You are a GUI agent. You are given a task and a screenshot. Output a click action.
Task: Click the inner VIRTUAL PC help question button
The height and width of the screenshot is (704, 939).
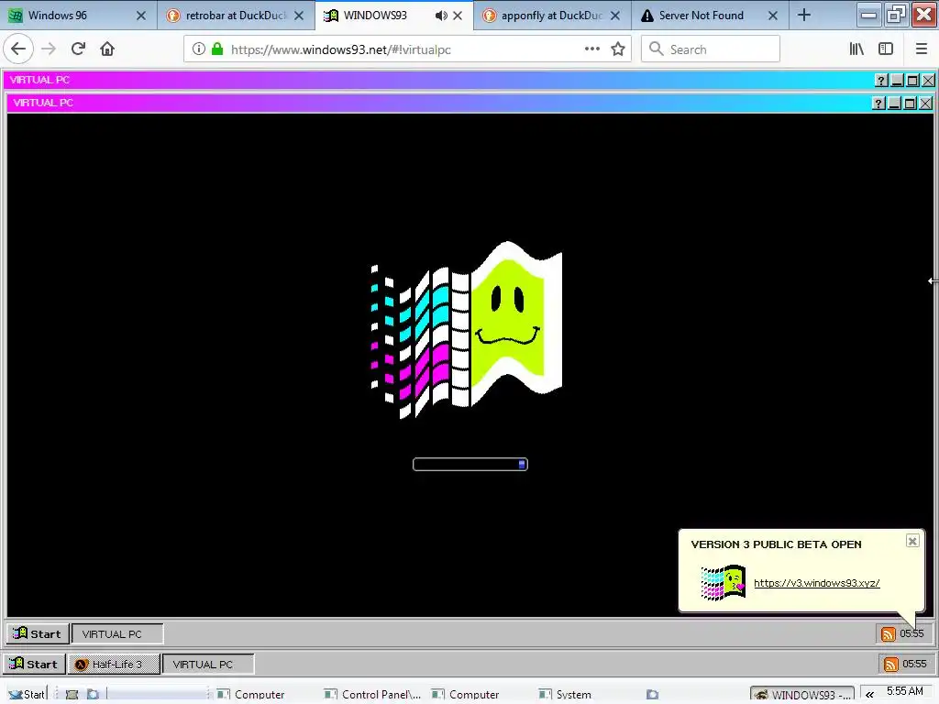point(878,103)
